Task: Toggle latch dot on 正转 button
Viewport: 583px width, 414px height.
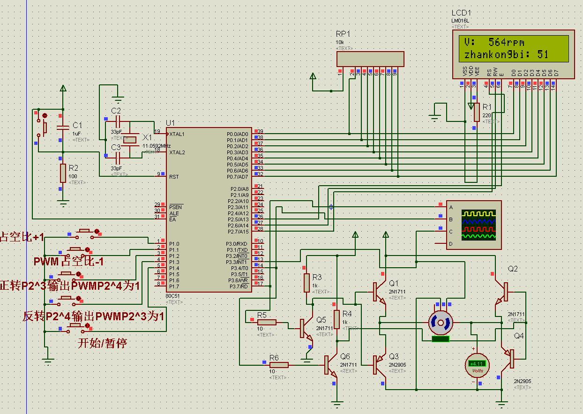Action: (79, 274)
